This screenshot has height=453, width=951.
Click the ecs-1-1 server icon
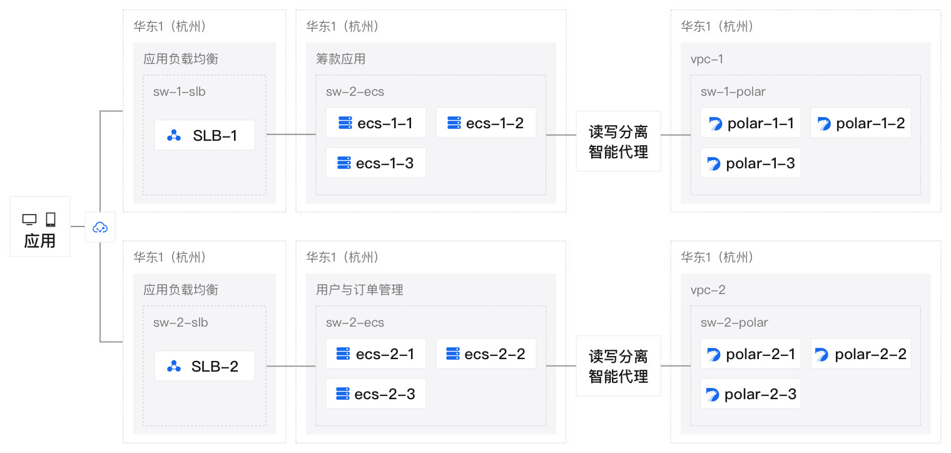[345, 123]
